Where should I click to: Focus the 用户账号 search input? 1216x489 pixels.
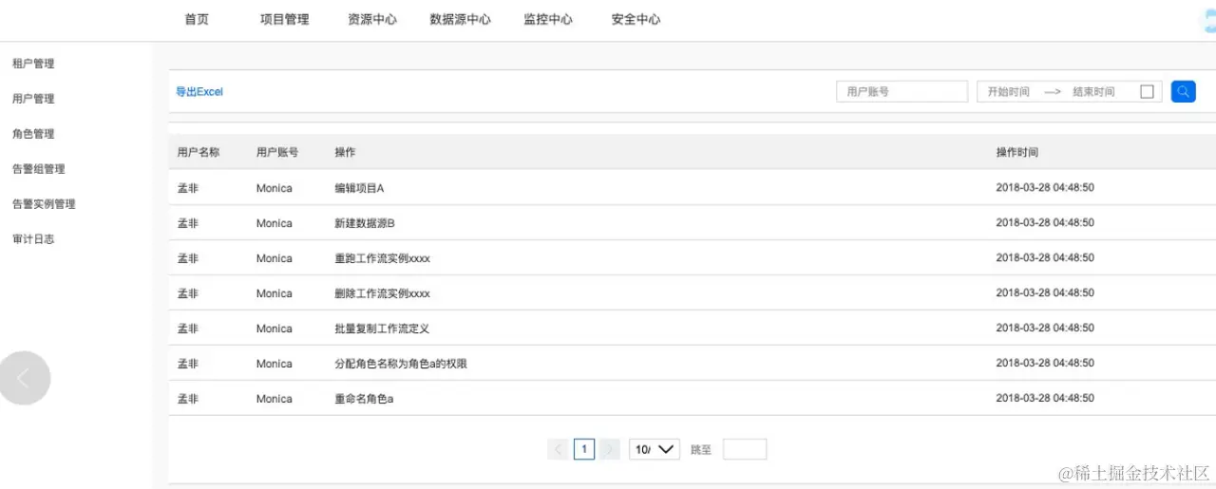(902, 91)
